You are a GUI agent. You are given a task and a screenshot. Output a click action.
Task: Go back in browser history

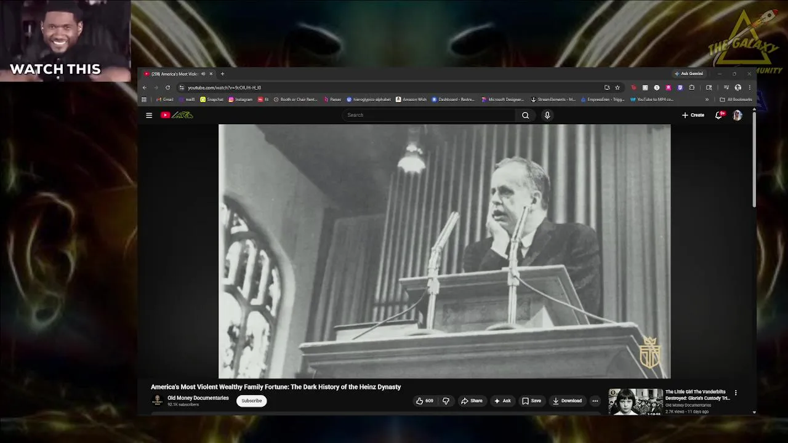tap(145, 87)
